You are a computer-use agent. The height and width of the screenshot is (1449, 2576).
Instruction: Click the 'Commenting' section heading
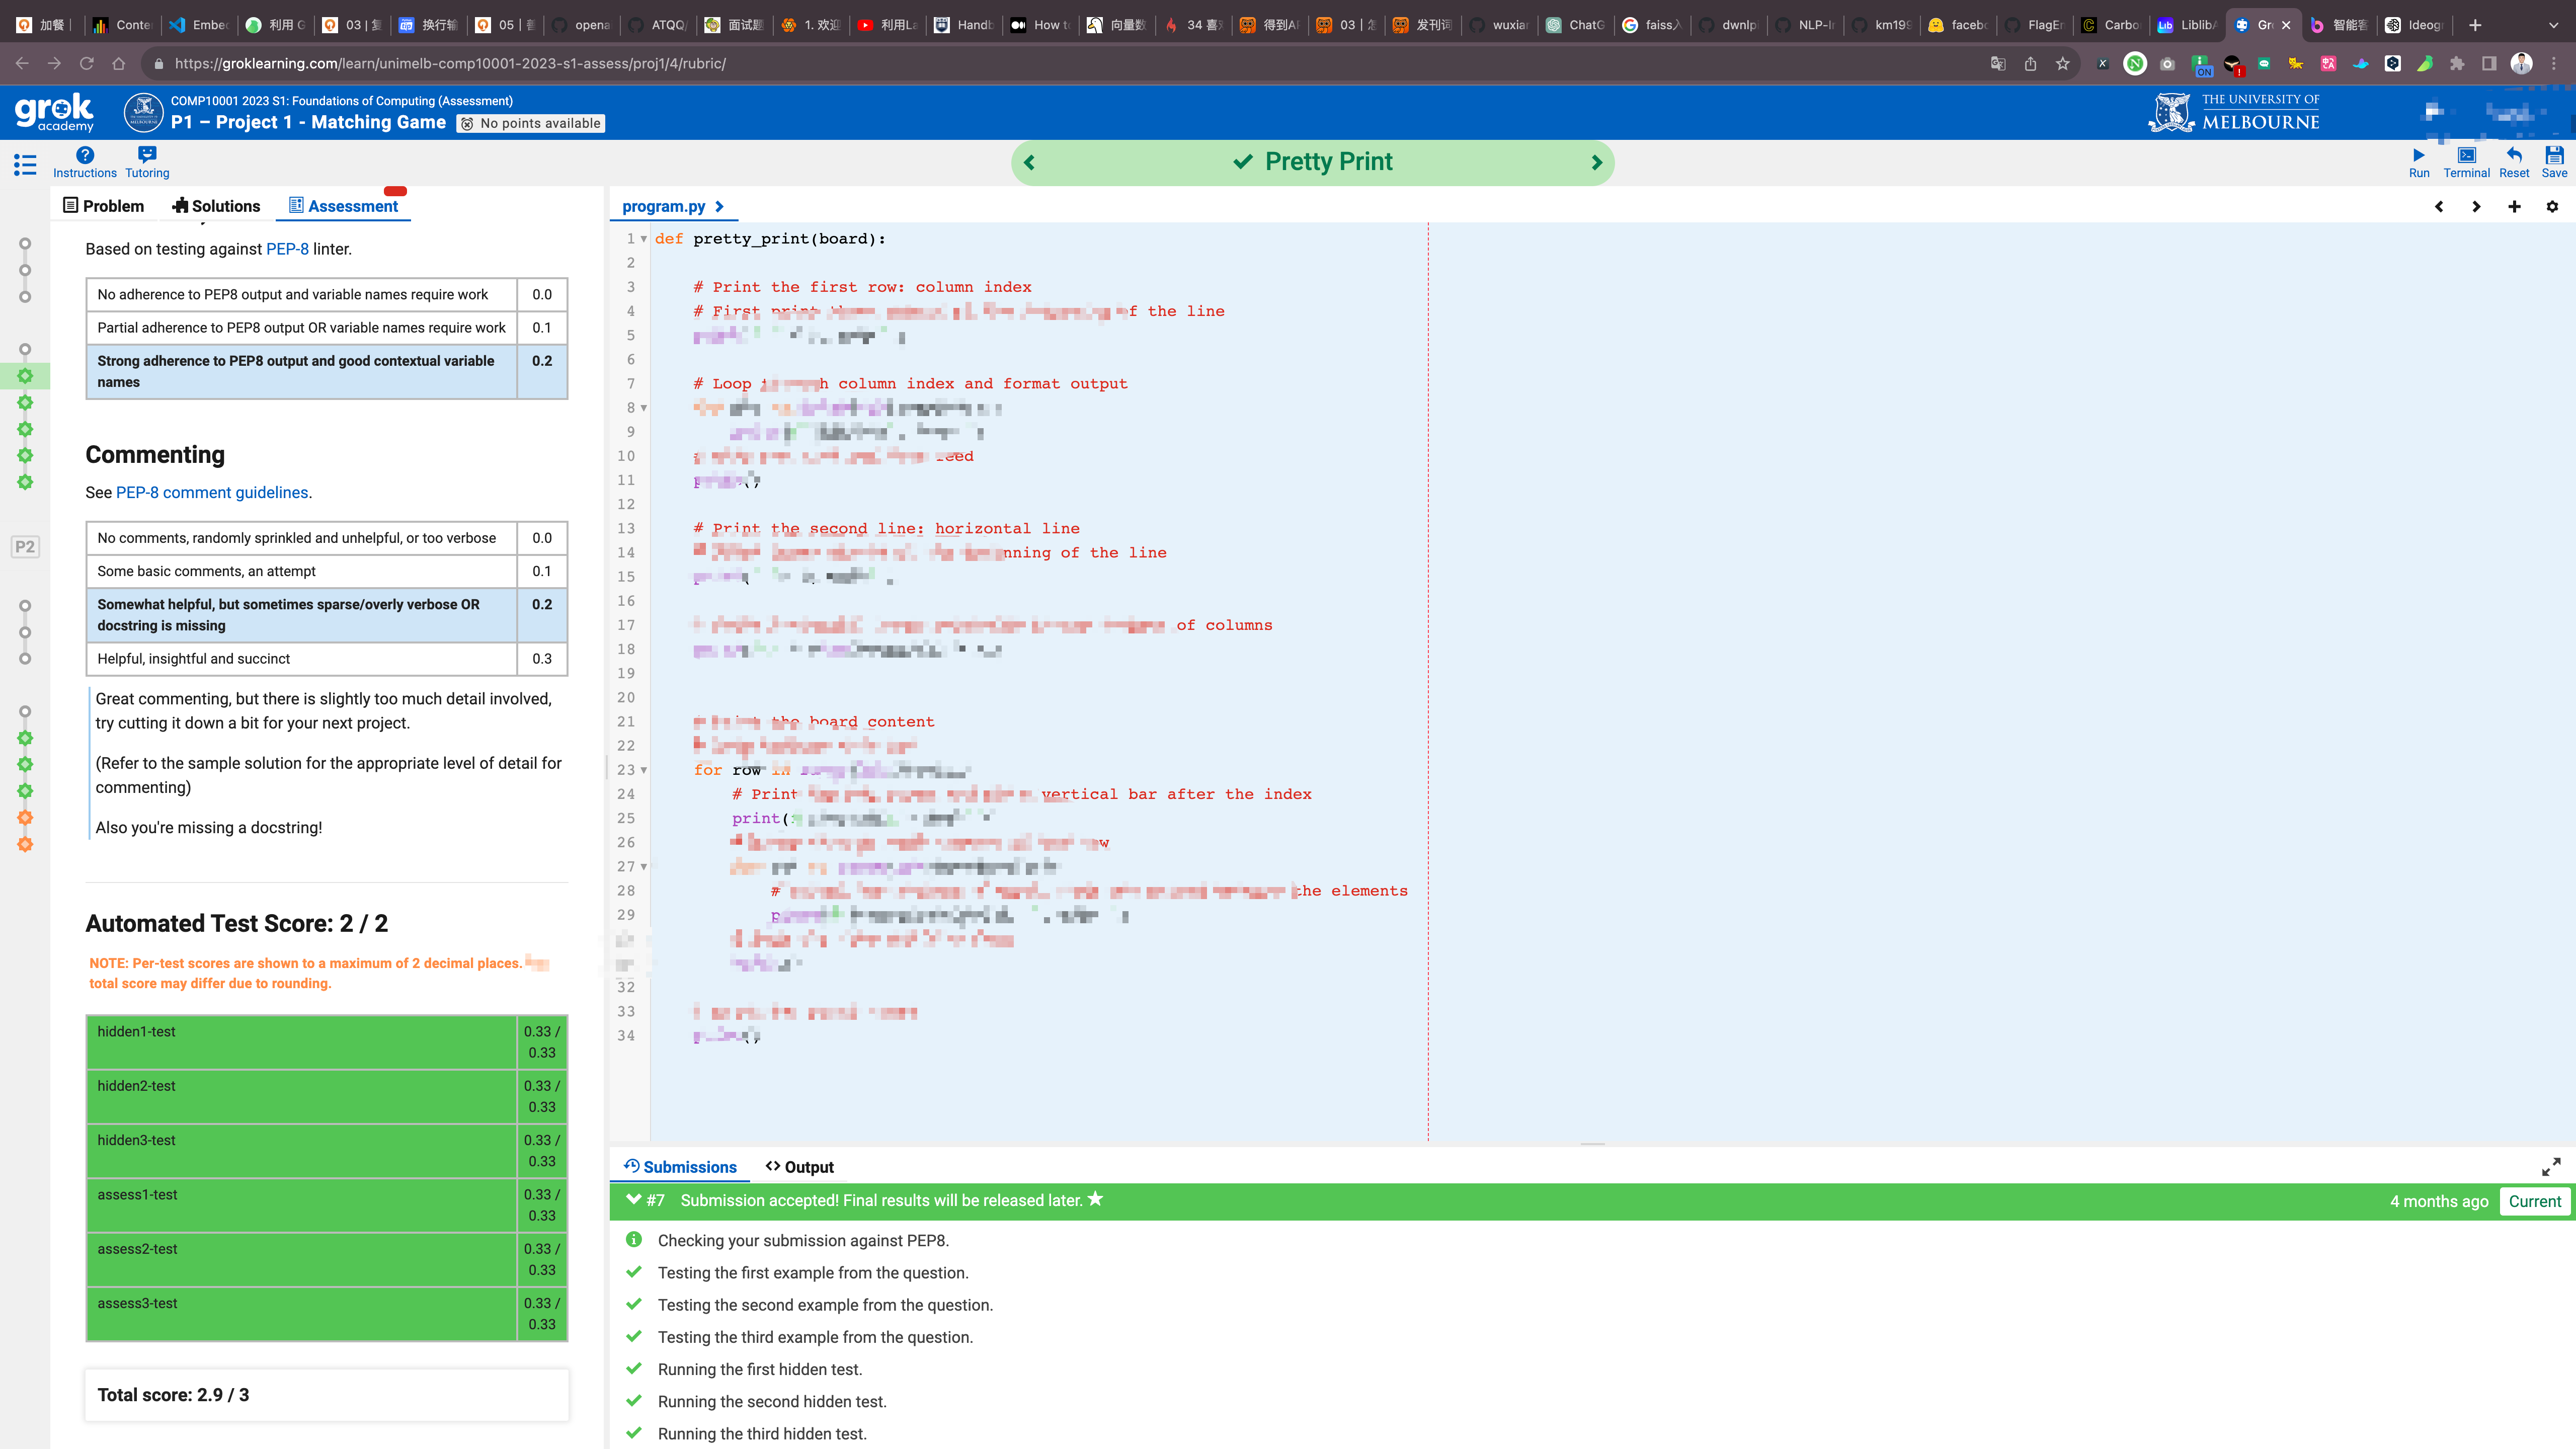[155, 455]
